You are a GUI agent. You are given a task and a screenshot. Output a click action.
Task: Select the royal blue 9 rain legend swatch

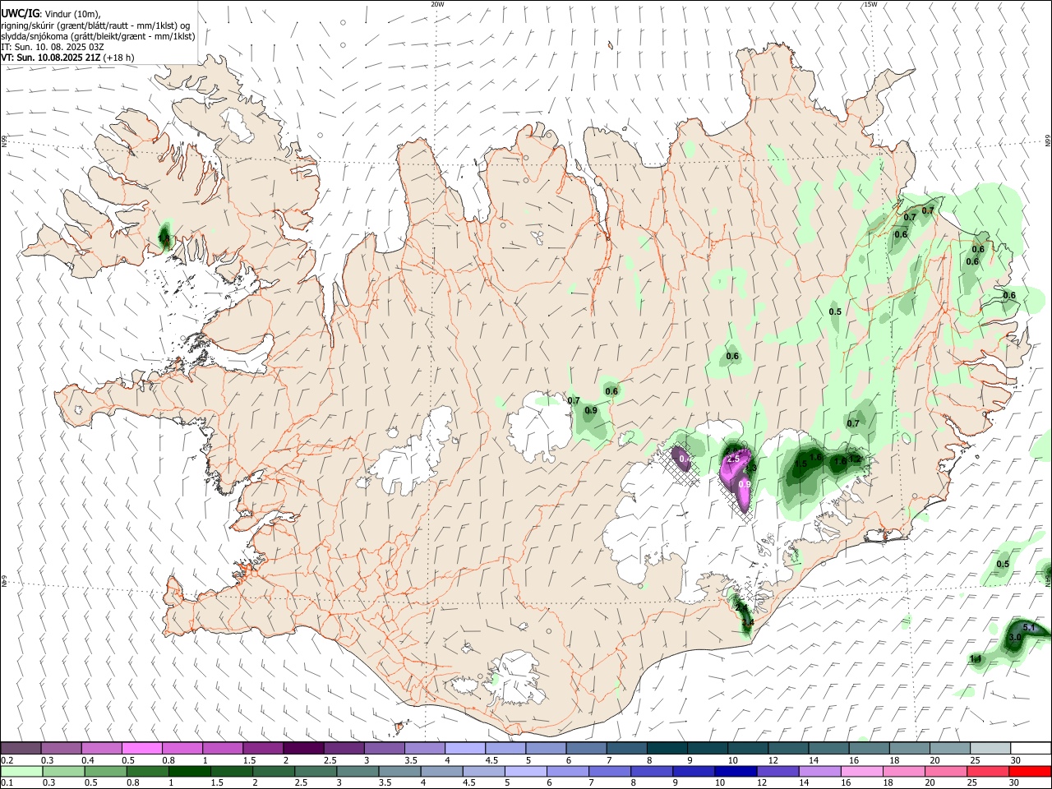pyautogui.click(x=694, y=771)
